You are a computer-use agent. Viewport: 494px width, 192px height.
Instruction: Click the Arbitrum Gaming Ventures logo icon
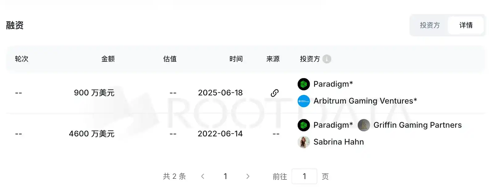pyautogui.click(x=304, y=101)
